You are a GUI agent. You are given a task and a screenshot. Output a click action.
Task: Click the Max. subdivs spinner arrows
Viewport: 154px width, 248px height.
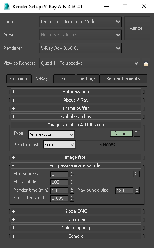(72, 182)
